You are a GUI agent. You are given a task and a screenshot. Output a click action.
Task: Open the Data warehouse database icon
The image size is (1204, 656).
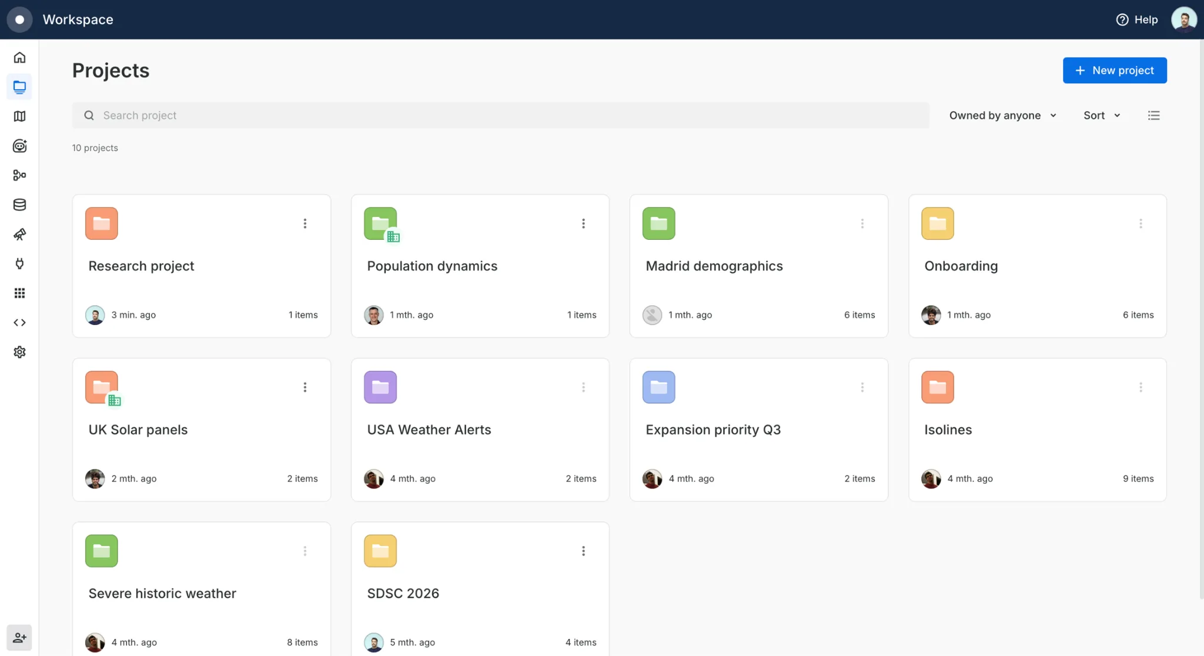click(19, 205)
